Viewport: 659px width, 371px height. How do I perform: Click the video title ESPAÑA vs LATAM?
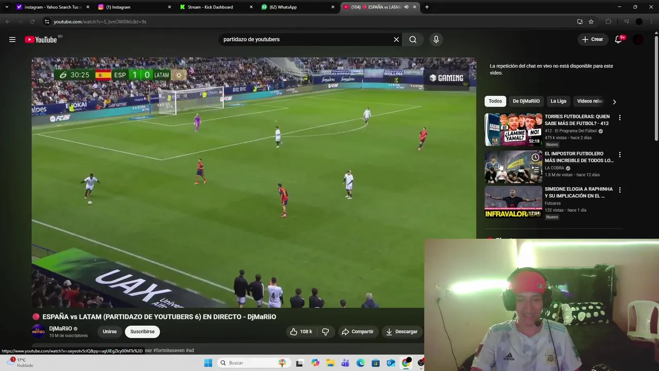coord(159,317)
